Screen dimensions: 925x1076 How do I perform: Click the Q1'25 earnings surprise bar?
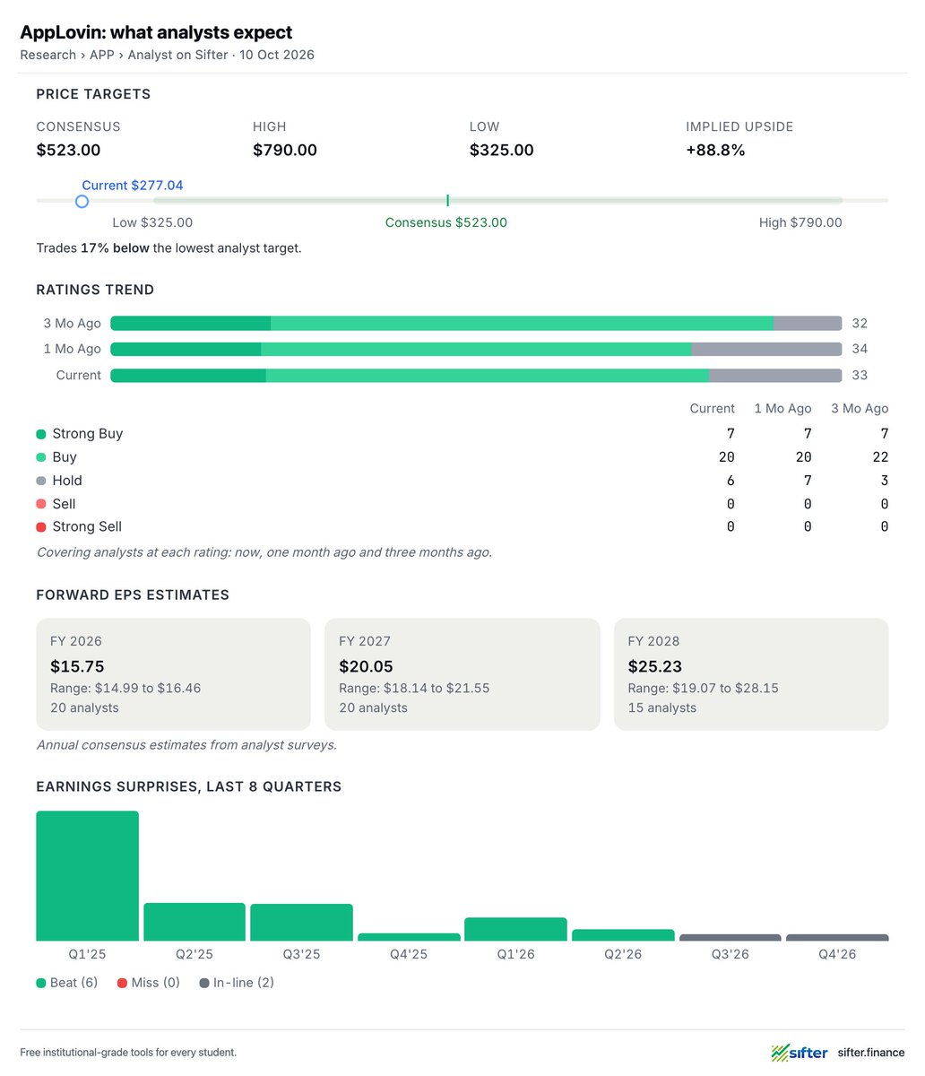[x=88, y=876]
